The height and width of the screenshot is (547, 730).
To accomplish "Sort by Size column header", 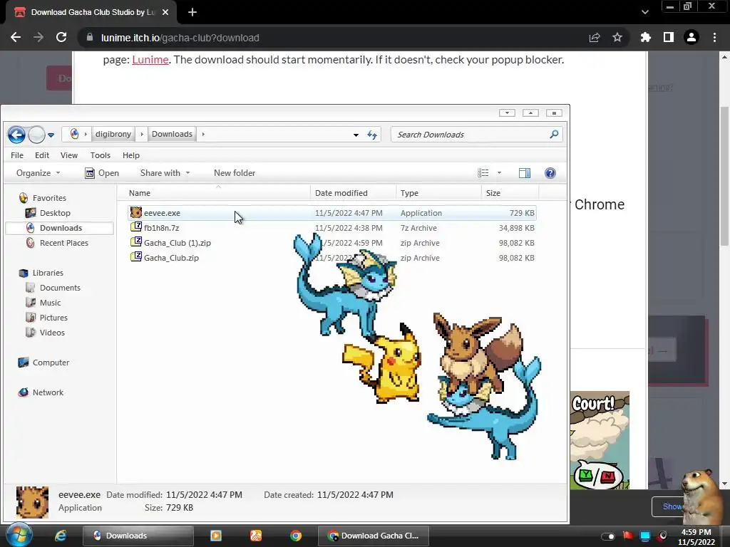I will pyautogui.click(x=510, y=193).
